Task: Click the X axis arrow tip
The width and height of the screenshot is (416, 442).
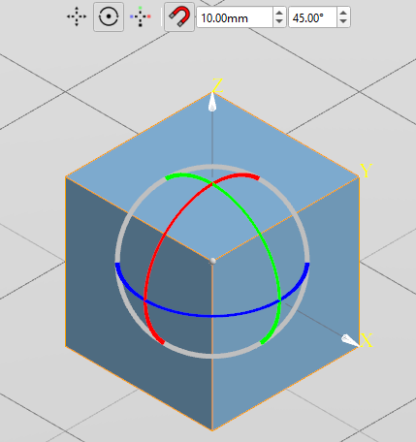Action: (x=350, y=341)
